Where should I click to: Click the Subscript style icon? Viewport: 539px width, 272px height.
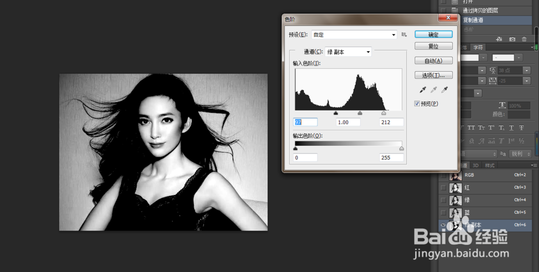(501, 128)
